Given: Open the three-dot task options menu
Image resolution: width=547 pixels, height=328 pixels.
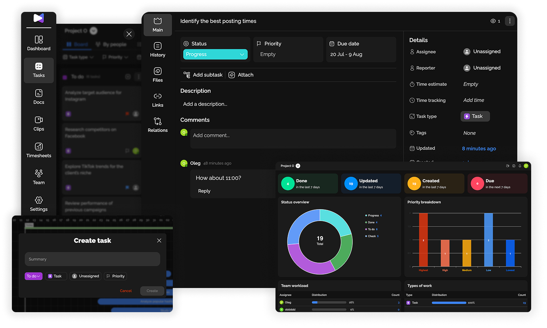Looking at the screenshot, I should [x=510, y=21].
